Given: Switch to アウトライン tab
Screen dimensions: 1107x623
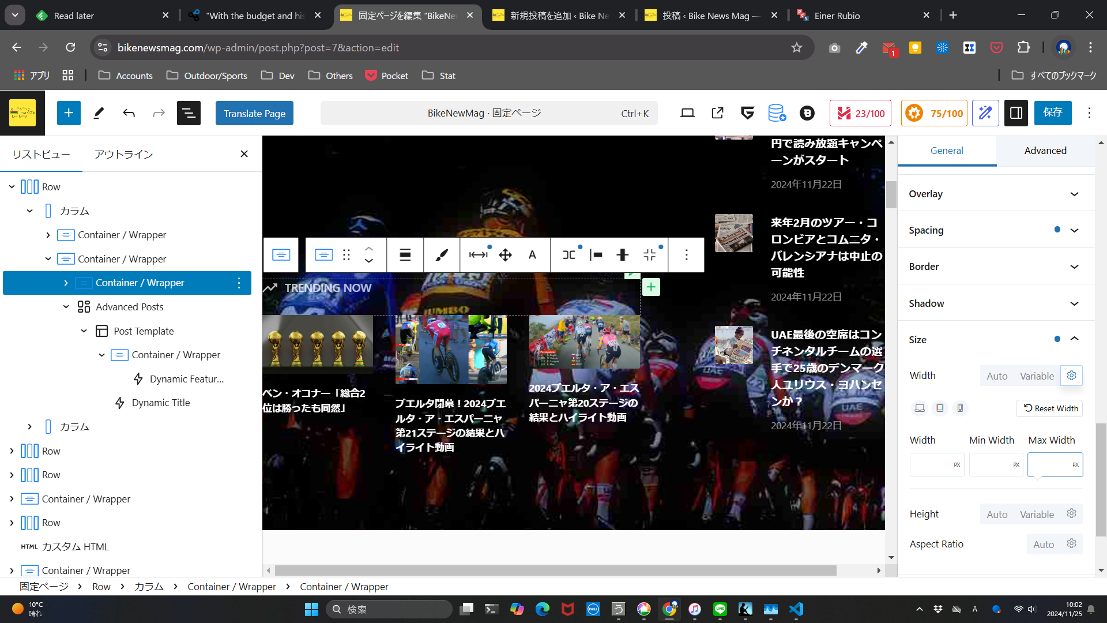Looking at the screenshot, I should click(124, 154).
